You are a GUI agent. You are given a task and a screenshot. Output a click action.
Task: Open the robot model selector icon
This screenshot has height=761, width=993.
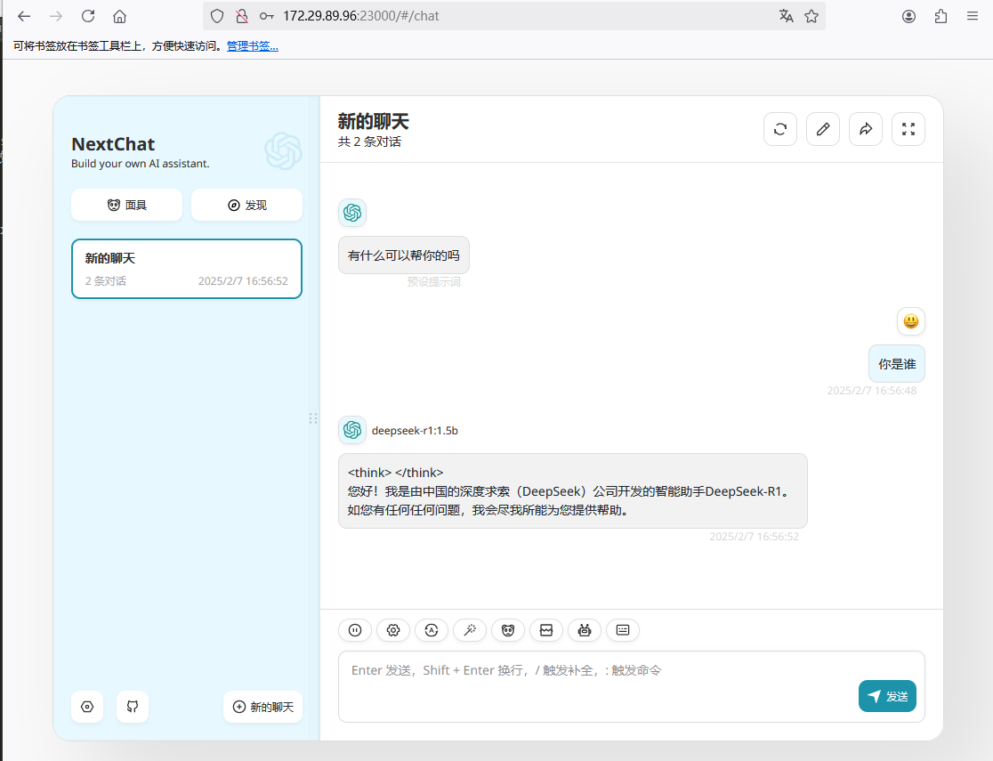click(x=585, y=630)
